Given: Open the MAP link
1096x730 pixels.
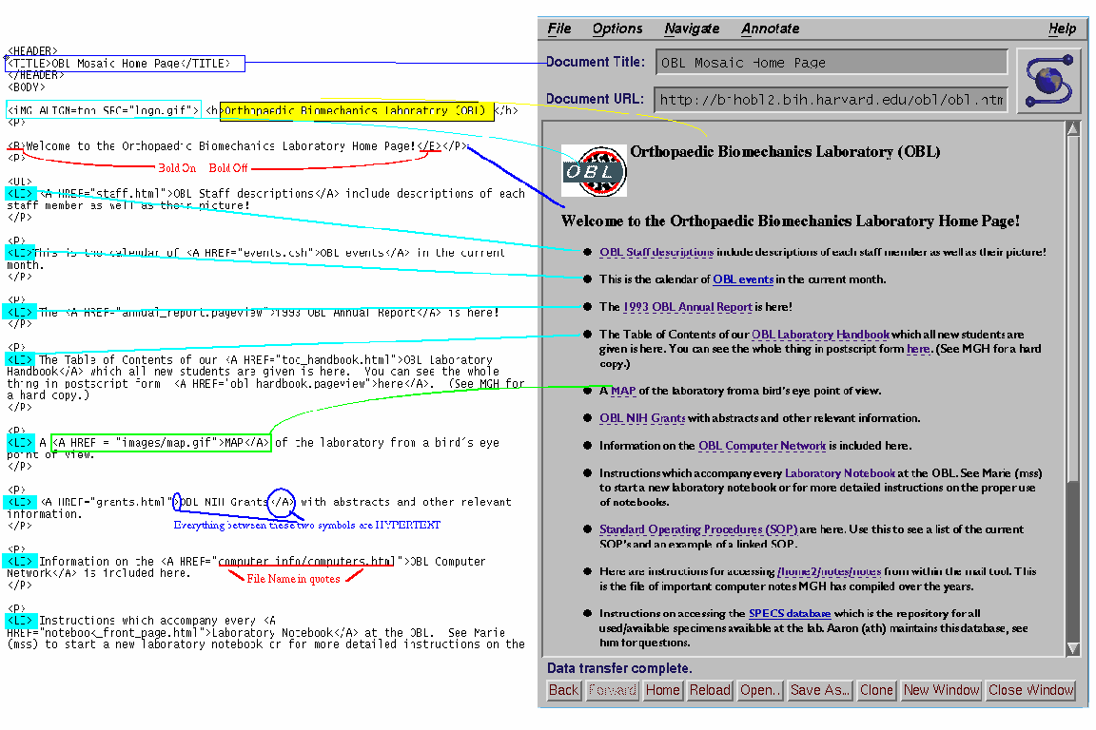Looking at the screenshot, I should click(x=623, y=391).
